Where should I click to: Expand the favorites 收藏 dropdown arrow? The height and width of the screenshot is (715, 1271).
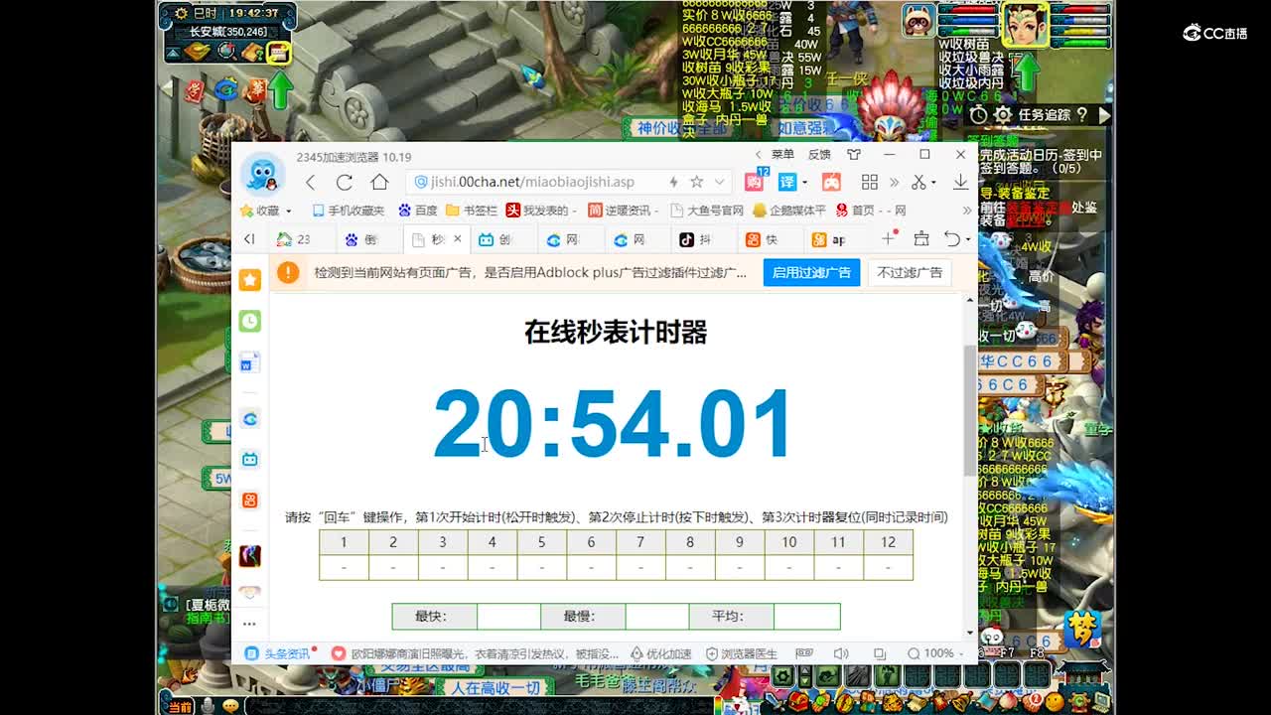coord(289,212)
